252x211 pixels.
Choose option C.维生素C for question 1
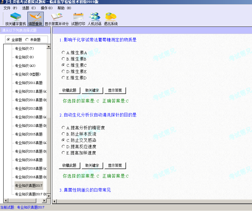[63, 65]
